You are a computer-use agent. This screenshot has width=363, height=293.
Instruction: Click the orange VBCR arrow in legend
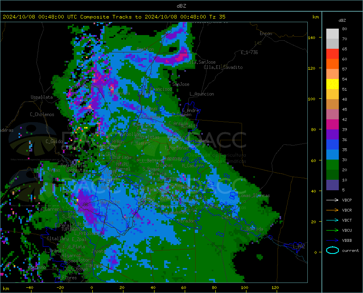click(x=332, y=210)
